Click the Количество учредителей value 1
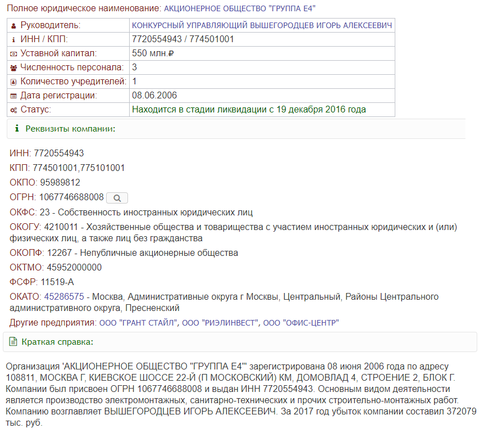484x433 pixels. tap(134, 82)
